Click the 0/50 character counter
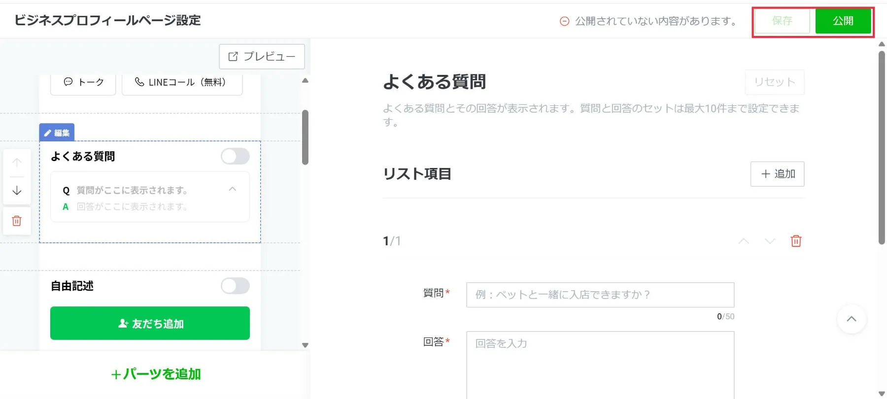Image resolution: width=887 pixels, height=399 pixels. (x=725, y=317)
